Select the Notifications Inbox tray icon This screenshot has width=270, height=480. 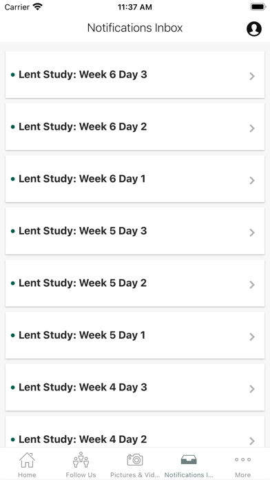click(189, 459)
